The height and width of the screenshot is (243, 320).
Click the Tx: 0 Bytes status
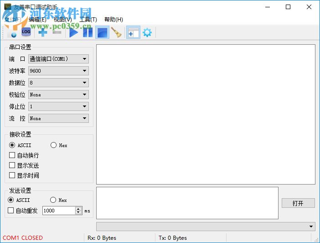[x=173, y=238]
